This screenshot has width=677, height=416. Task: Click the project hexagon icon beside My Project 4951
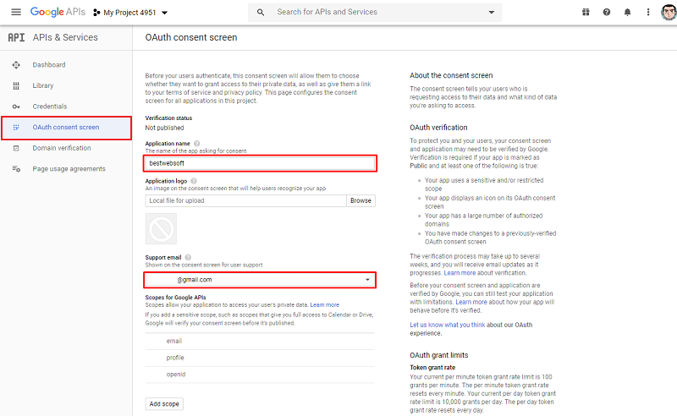(96, 13)
